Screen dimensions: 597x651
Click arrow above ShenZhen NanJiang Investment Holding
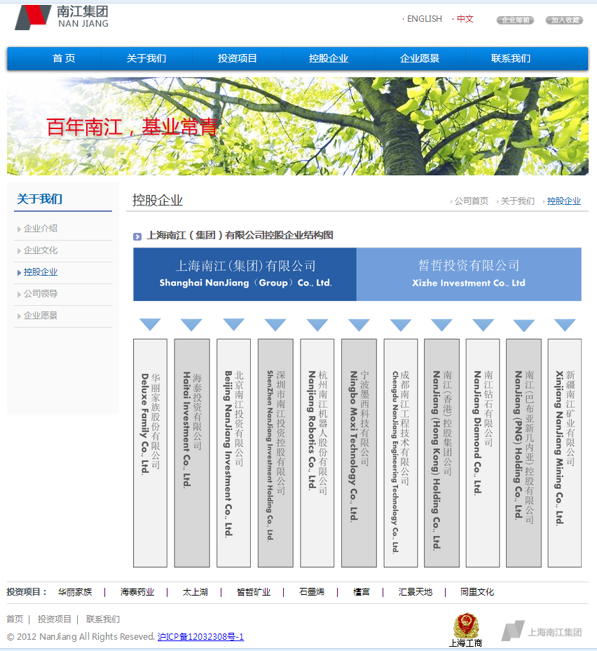pyautogui.click(x=275, y=324)
